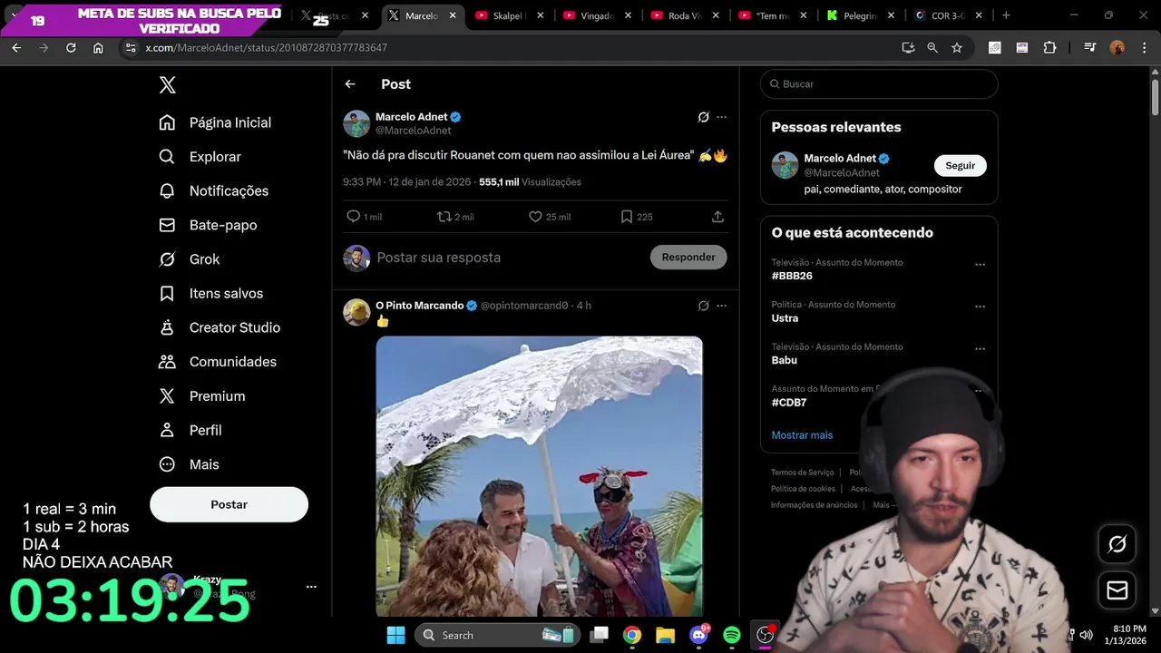Open O Pinto Marcando's profile avatar

(356, 312)
